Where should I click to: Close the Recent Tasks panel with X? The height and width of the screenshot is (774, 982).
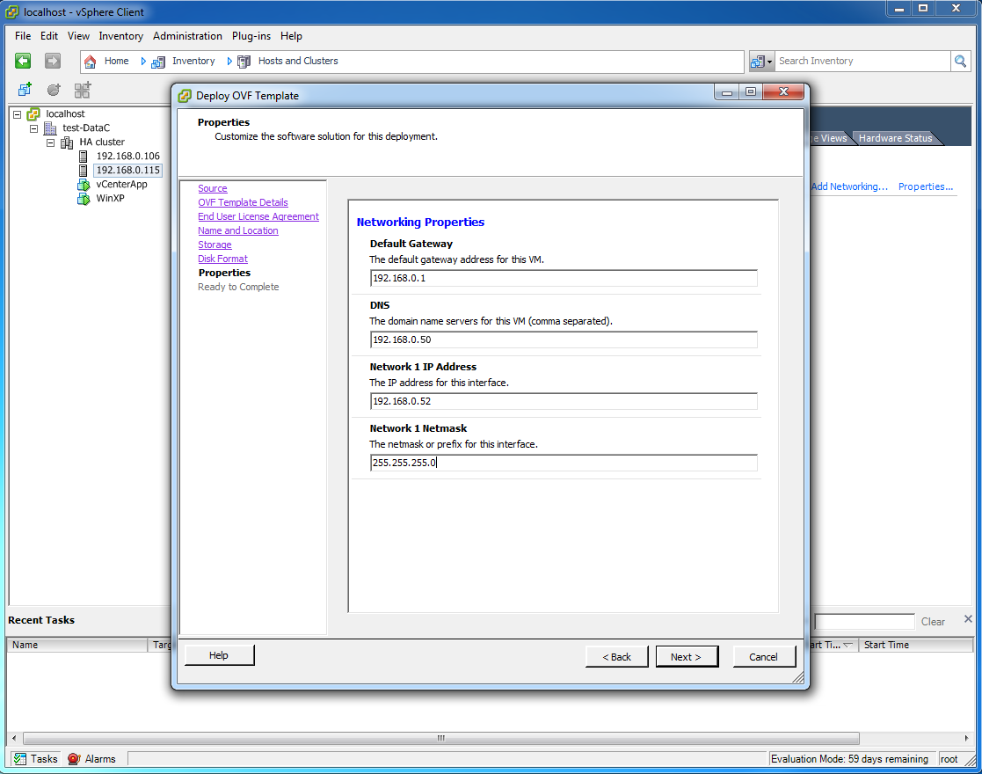(x=968, y=618)
